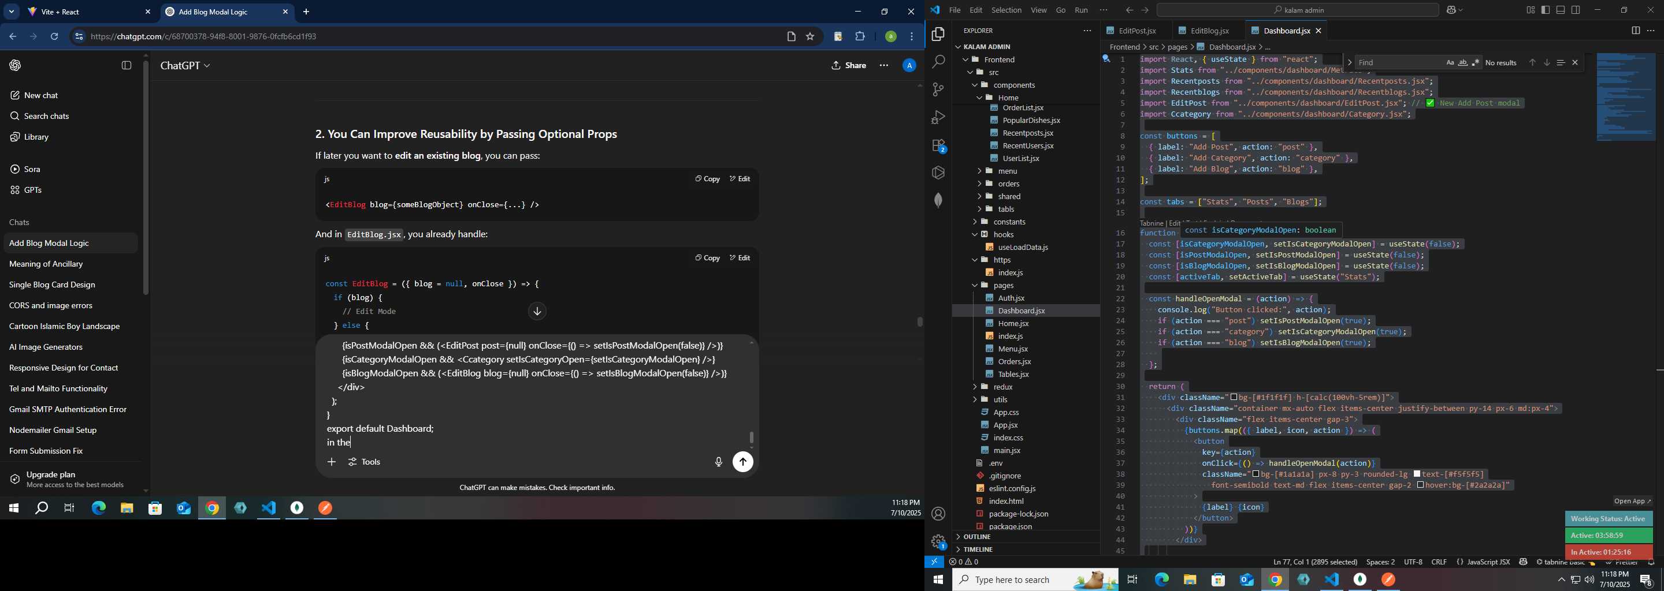Screen dimensions: 1664x591
Task: Open the conversation options three dots
Action: pyautogui.click(x=883, y=65)
